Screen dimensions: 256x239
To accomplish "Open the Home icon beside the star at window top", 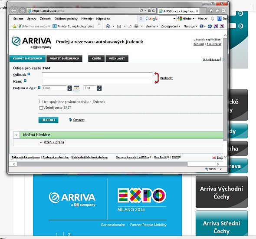I will [211, 11].
